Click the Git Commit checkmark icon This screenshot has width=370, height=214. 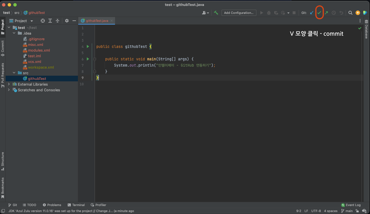[319, 13]
